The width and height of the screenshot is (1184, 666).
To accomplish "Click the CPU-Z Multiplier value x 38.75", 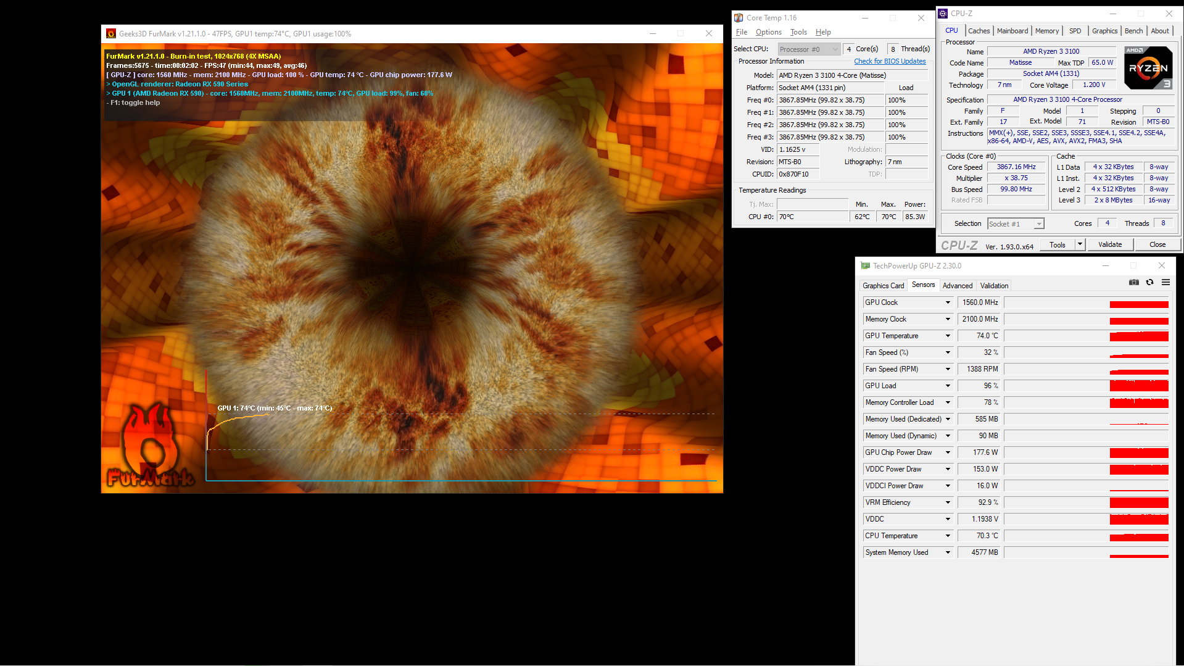I will 1016,178.
